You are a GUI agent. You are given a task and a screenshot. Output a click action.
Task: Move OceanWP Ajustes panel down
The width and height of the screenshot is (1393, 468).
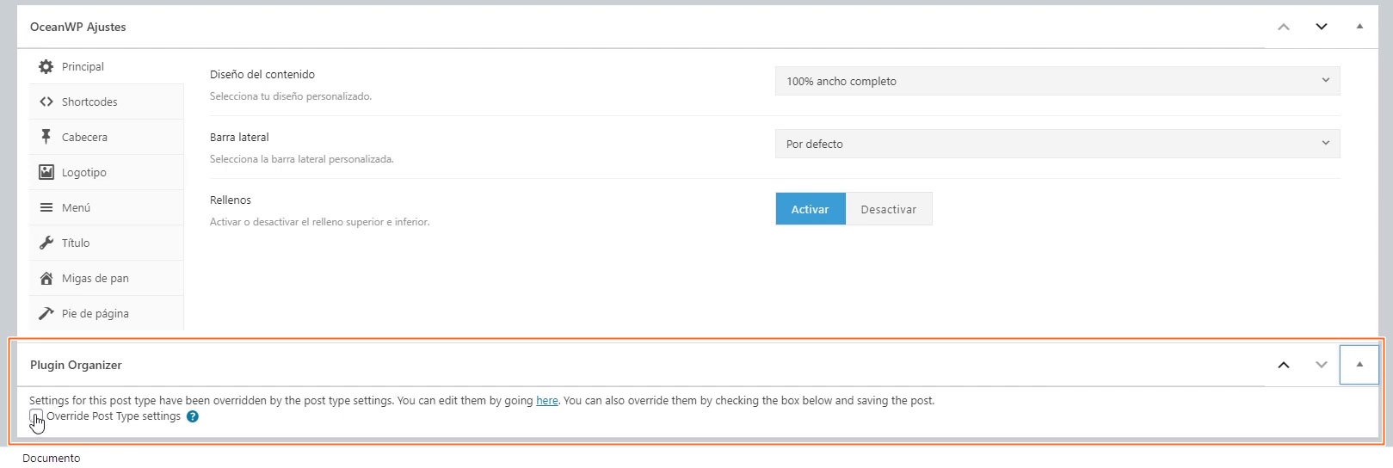click(1322, 27)
